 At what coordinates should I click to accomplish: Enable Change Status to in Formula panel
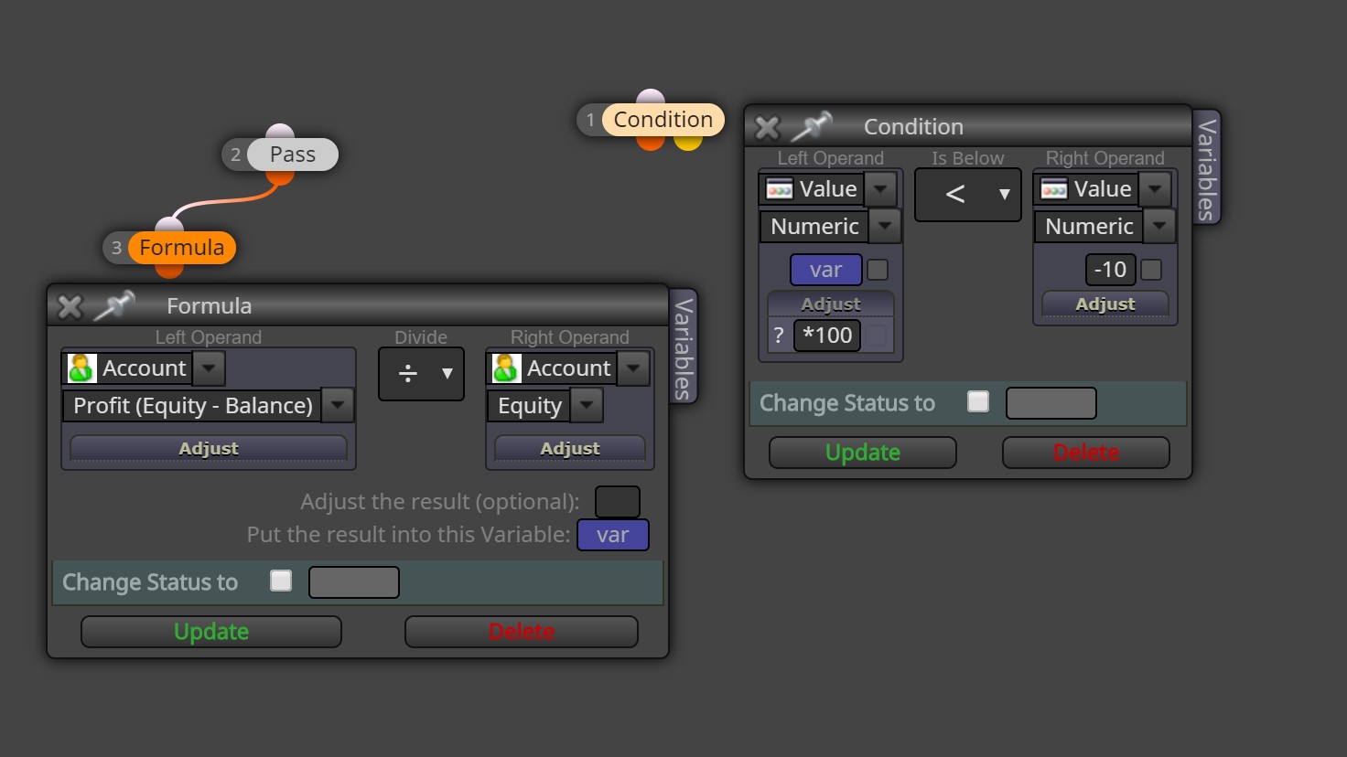tap(281, 581)
